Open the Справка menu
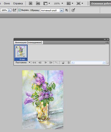This screenshot has height=132, width=111. pyautogui.click(x=18, y=3)
